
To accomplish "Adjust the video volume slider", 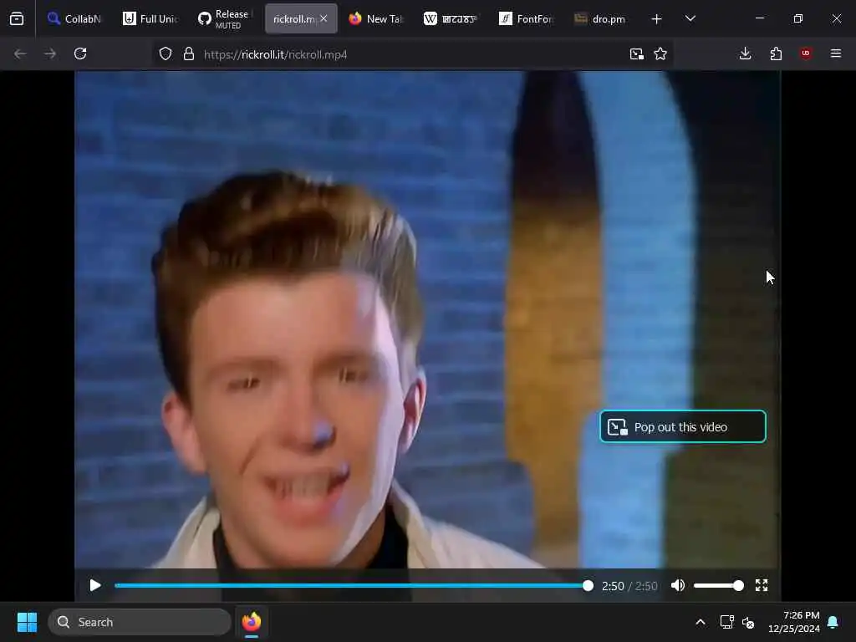I will click(718, 586).
